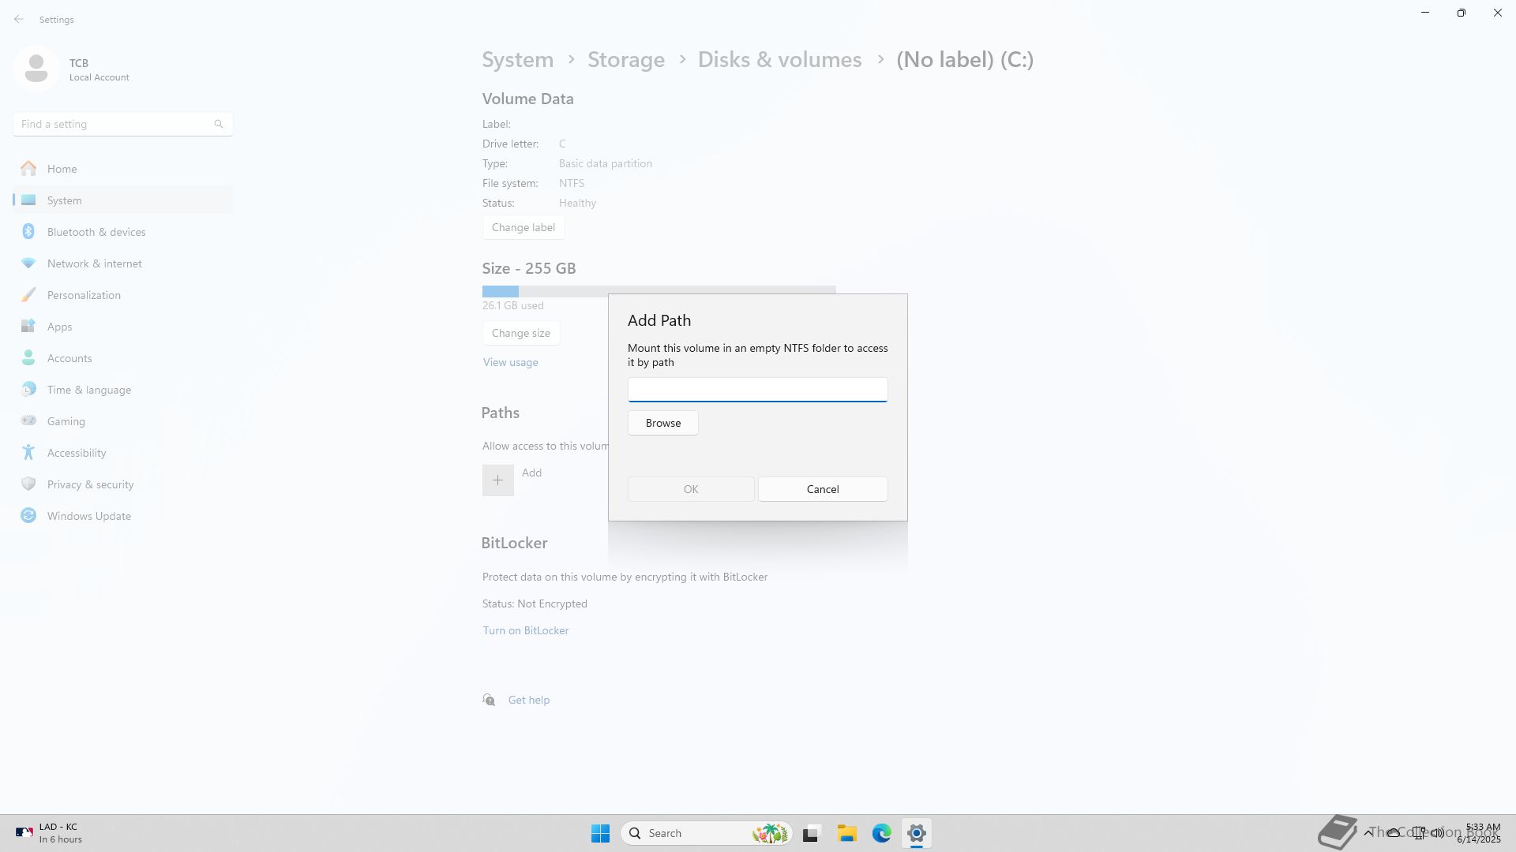Image resolution: width=1516 pixels, height=852 pixels.
Task: Navigate to Storage breadcrumb
Action: pos(625,60)
